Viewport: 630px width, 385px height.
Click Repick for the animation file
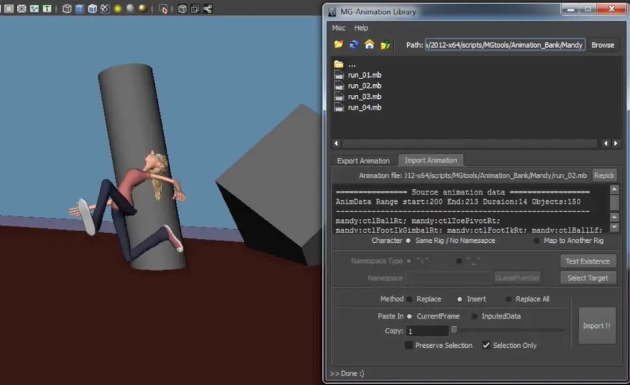coord(604,175)
